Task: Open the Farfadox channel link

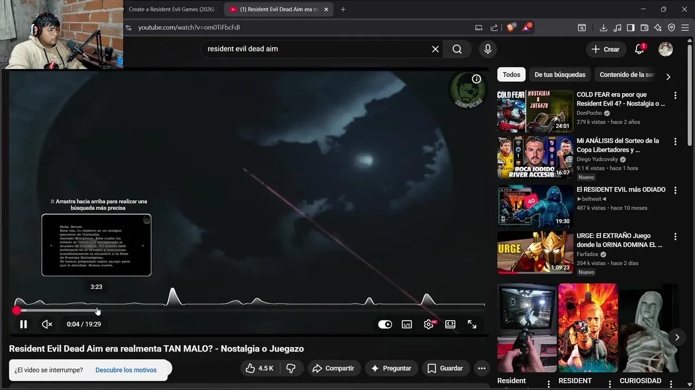Action: tap(587, 254)
